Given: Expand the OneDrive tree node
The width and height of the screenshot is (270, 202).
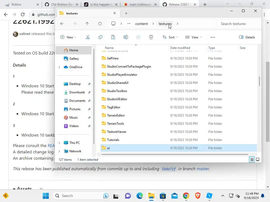Looking at the screenshot, I should pyautogui.click(x=59, y=67).
